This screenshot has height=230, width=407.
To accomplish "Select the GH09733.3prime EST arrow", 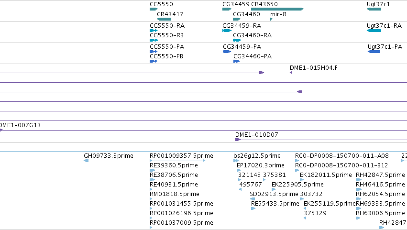I will coord(86,161).
